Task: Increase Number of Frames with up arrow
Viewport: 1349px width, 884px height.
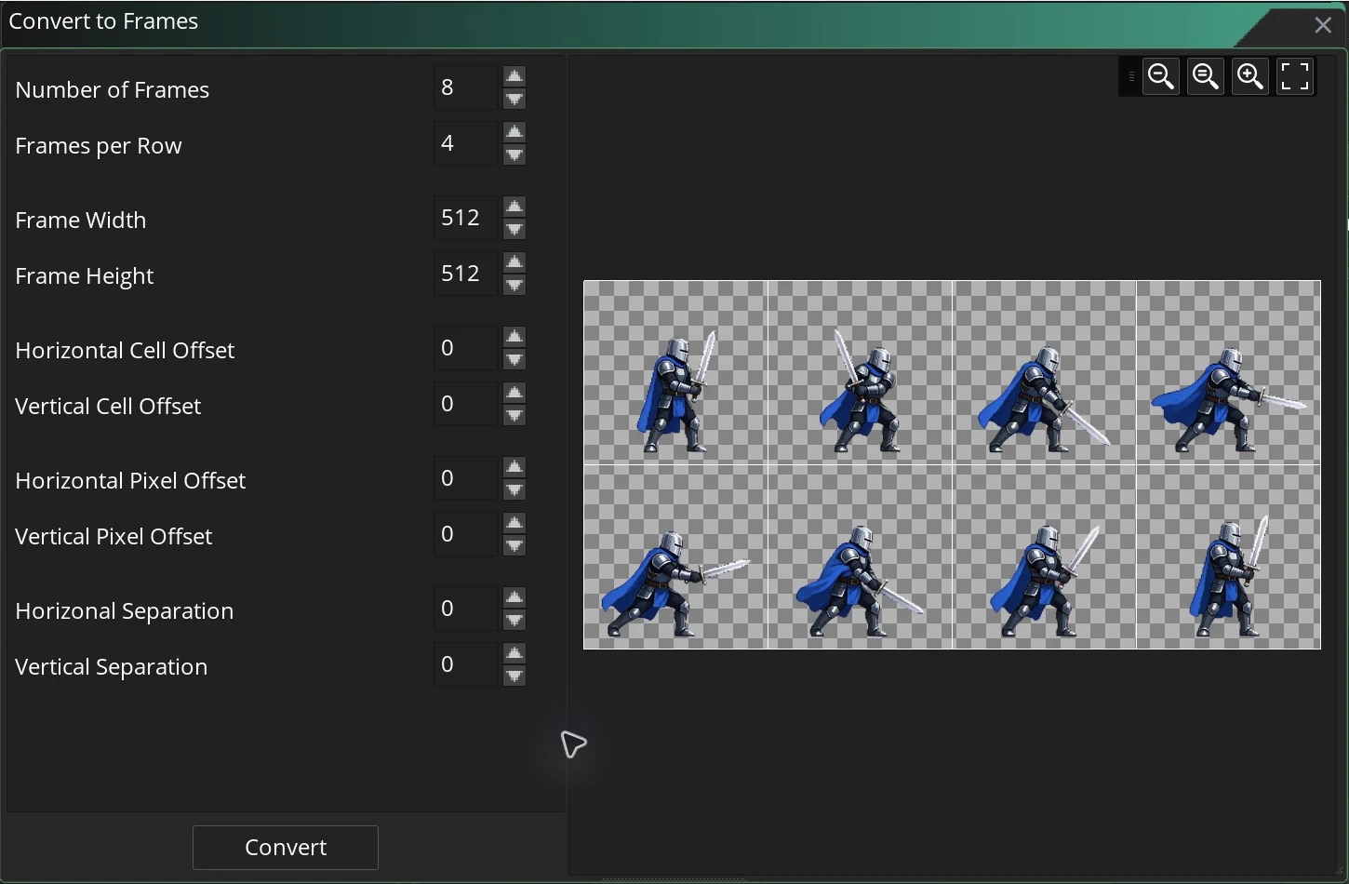Action: tap(514, 76)
